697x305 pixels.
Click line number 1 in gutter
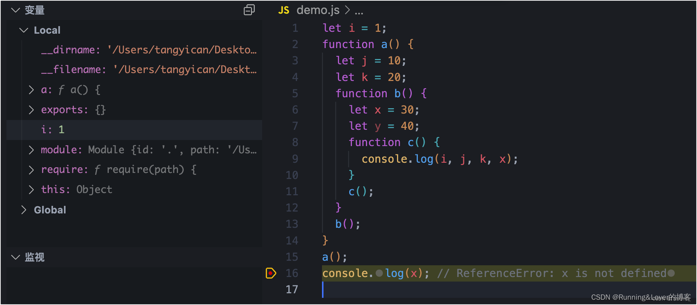click(x=295, y=28)
